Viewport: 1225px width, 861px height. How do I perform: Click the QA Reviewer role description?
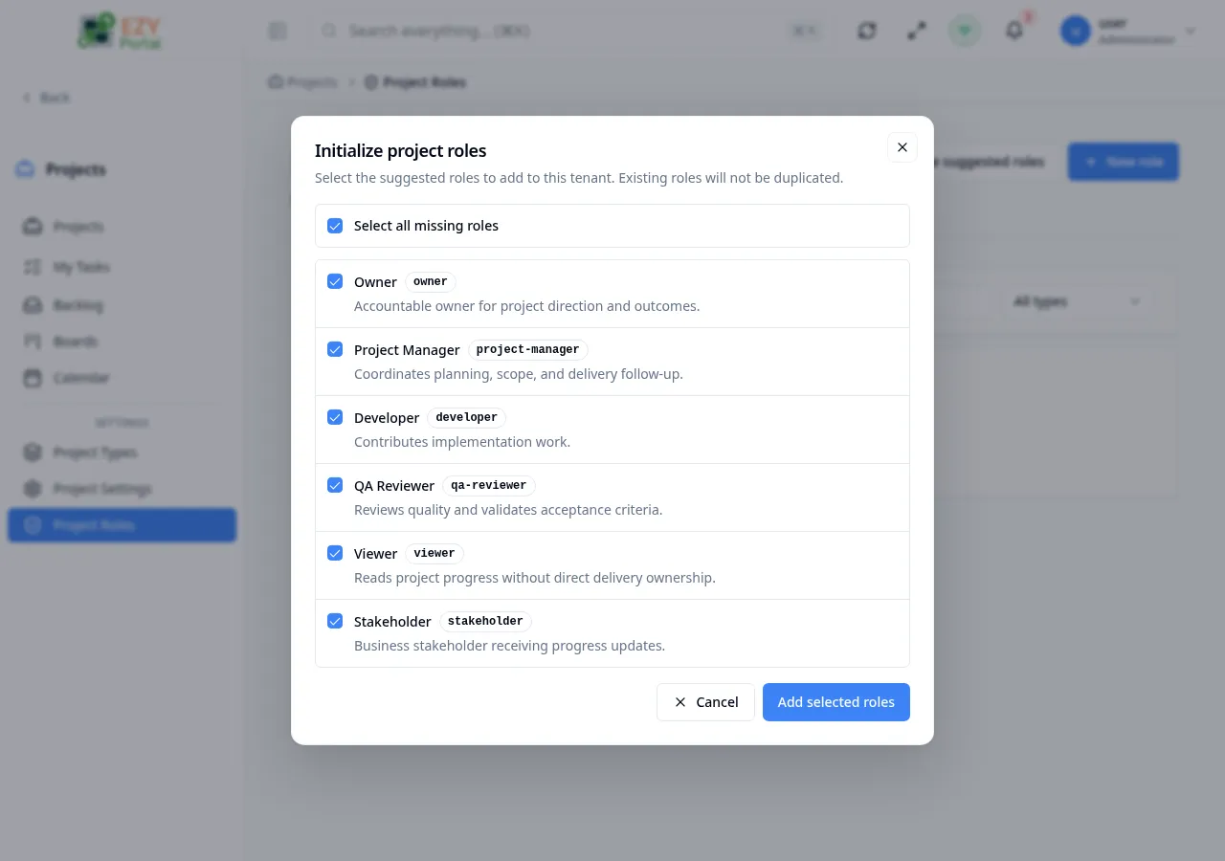[x=508, y=510]
